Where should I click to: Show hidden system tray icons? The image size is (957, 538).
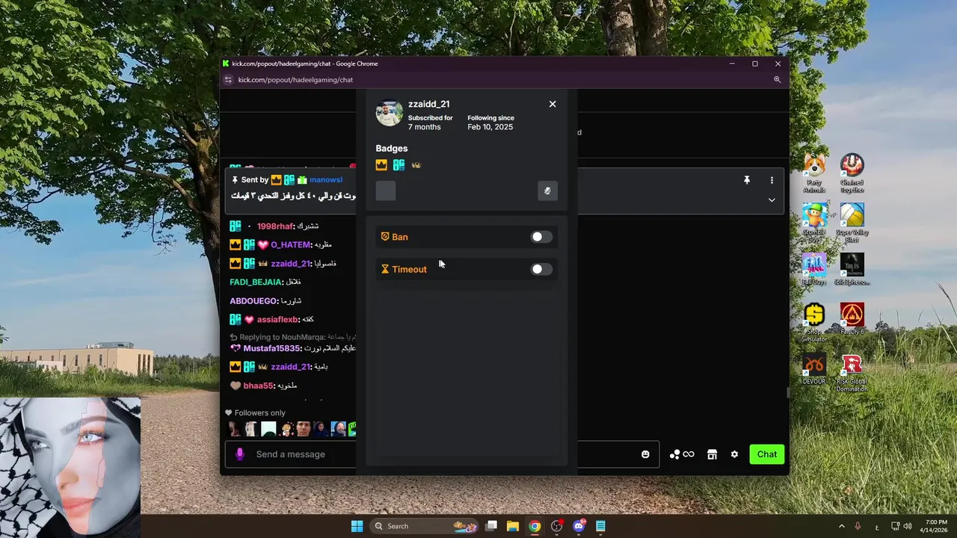pos(842,526)
